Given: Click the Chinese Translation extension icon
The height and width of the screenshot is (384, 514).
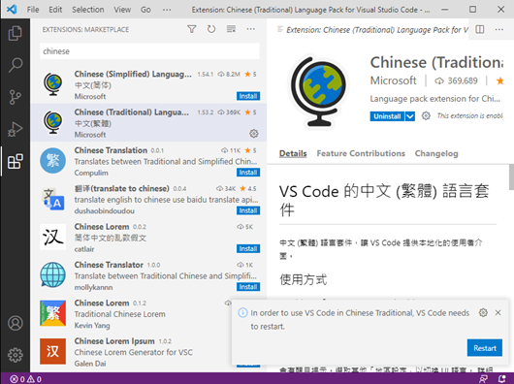Looking at the screenshot, I should 52,161.
